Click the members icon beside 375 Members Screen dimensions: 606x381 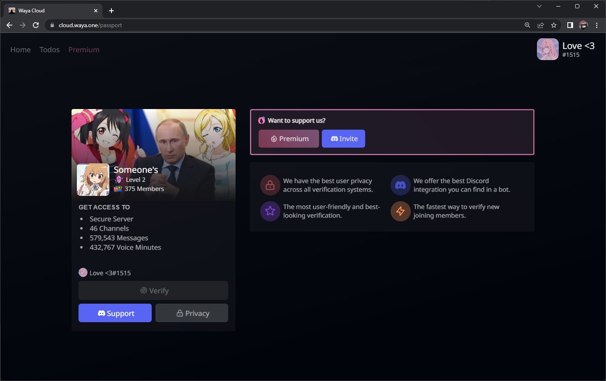tap(118, 189)
